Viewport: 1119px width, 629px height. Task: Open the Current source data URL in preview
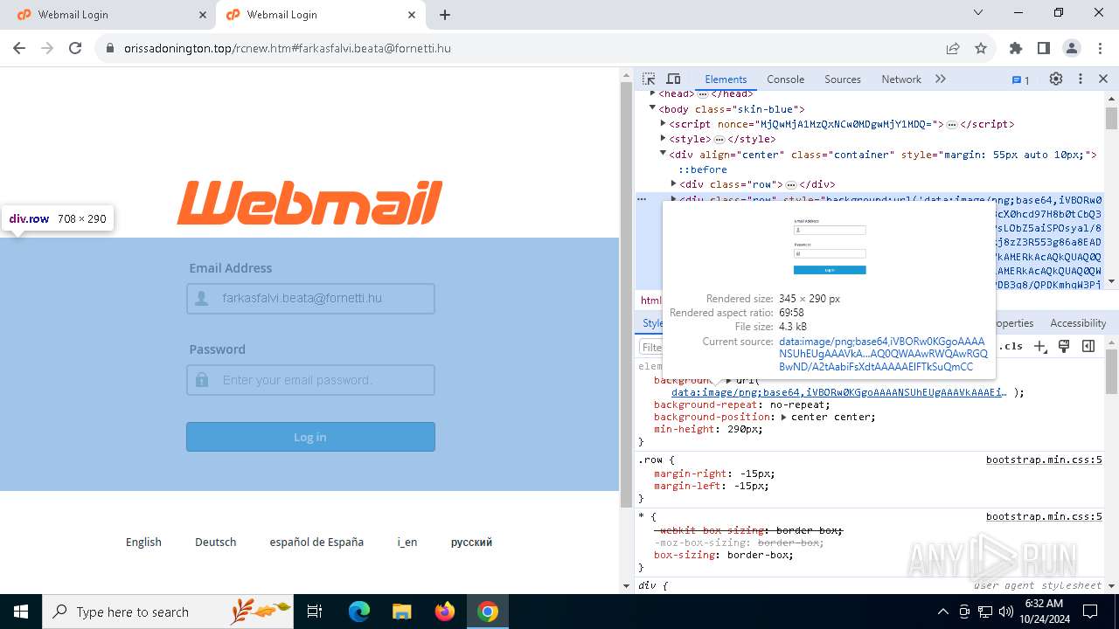[883, 354]
